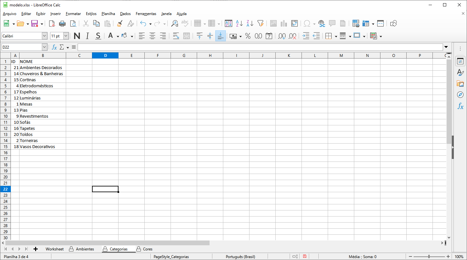The width and height of the screenshot is (467, 260).
Task: Open the Function Wizard
Action: [54, 47]
